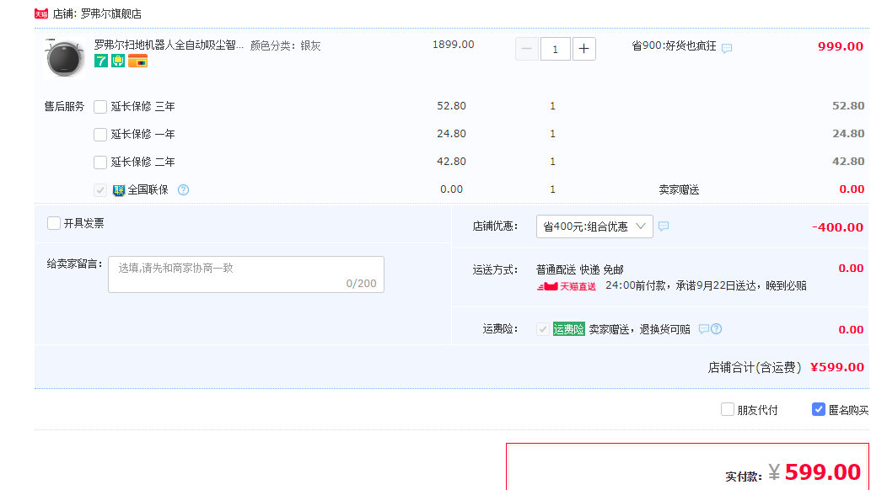Click the 卖家赠送 text in warranty row
Viewport: 887px width, 490px height.
pyautogui.click(x=679, y=190)
